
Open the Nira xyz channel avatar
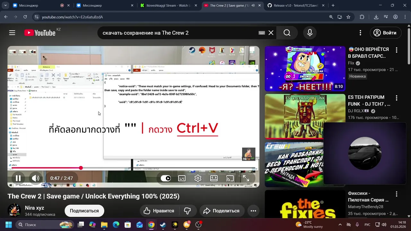click(14, 210)
